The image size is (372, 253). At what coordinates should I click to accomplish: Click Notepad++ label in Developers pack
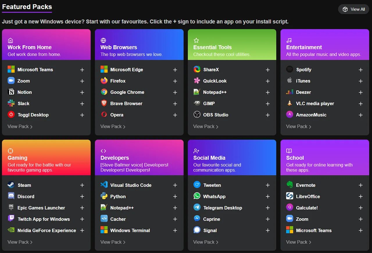(x=122, y=208)
